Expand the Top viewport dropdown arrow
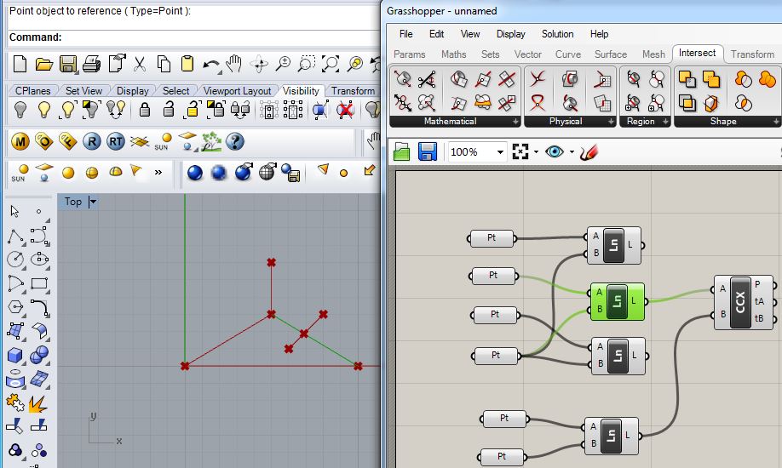The height and width of the screenshot is (468, 782). coord(93,202)
